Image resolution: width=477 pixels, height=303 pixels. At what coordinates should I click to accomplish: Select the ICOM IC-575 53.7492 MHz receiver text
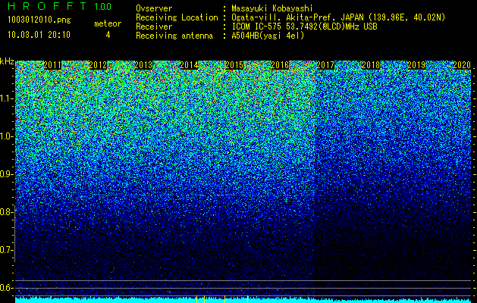click(304, 27)
